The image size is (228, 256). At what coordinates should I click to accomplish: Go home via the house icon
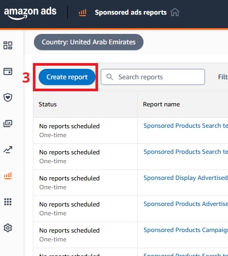coord(175,13)
